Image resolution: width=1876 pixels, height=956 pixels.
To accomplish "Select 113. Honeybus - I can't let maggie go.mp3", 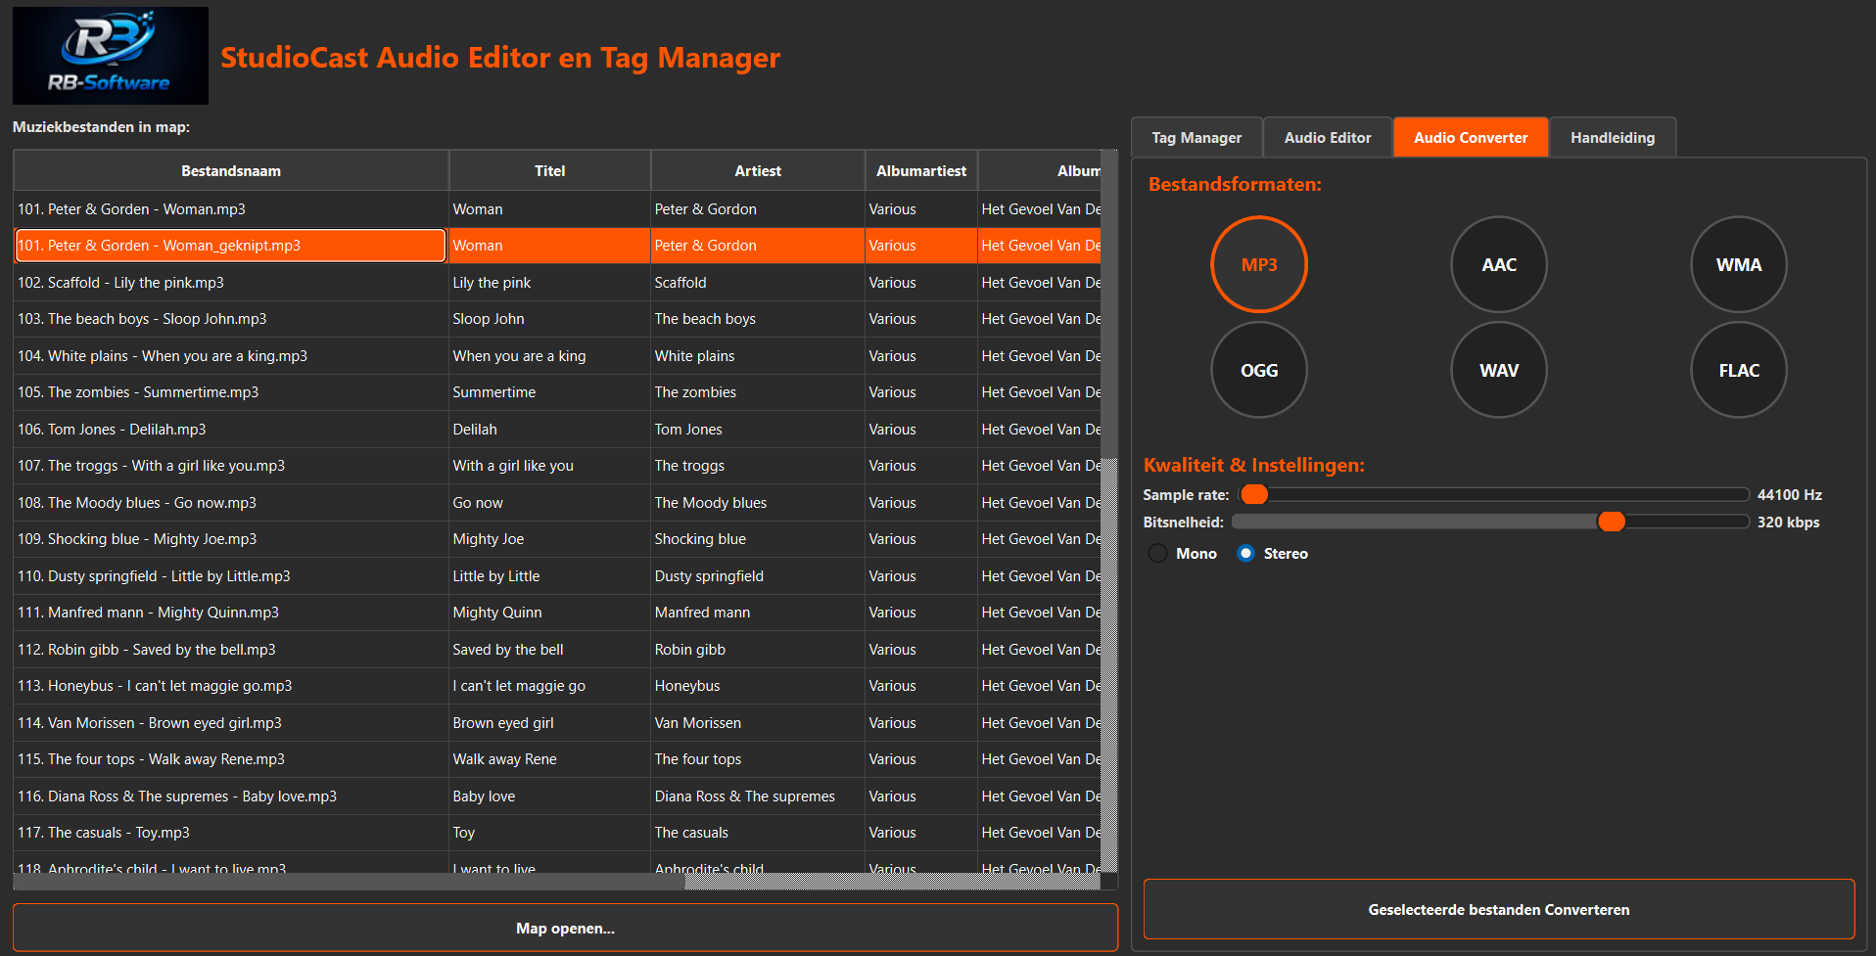I will point(231,686).
